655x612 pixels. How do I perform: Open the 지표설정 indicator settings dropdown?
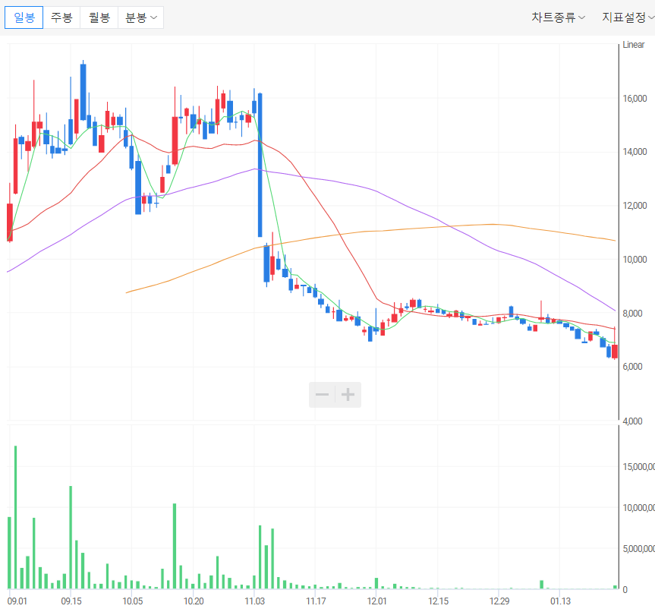[x=628, y=17]
